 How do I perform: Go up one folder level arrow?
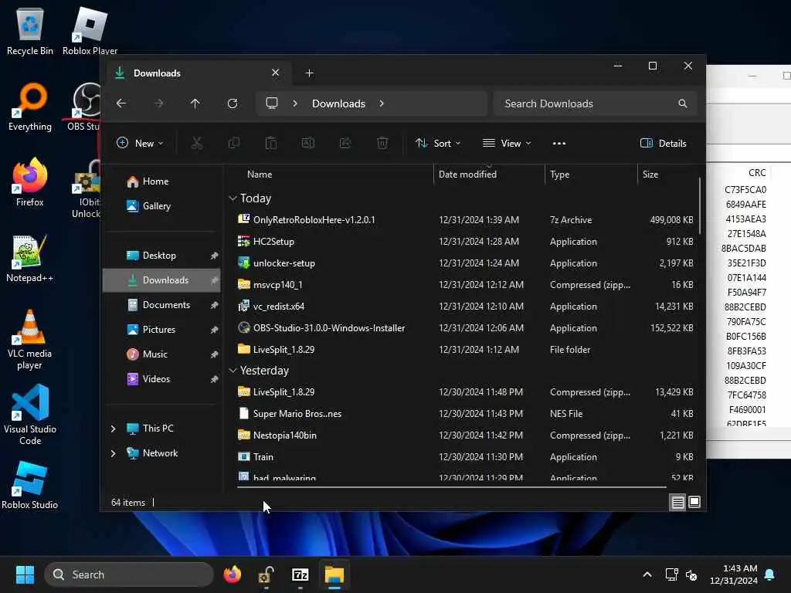(x=195, y=103)
